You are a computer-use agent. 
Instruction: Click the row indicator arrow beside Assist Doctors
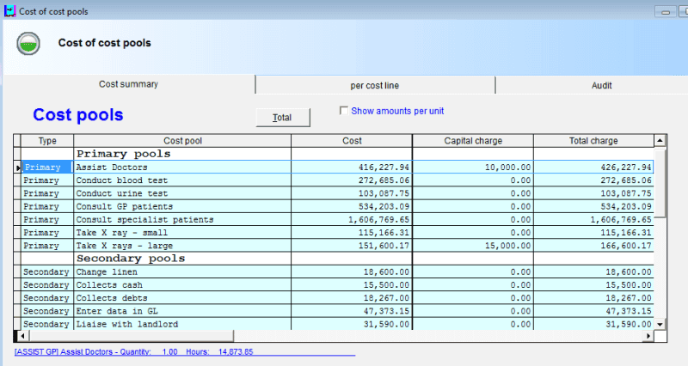(x=18, y=167)
